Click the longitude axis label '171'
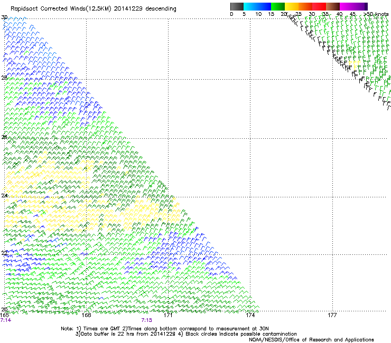This screenshot has width=391, height=343. coord(168,315)
